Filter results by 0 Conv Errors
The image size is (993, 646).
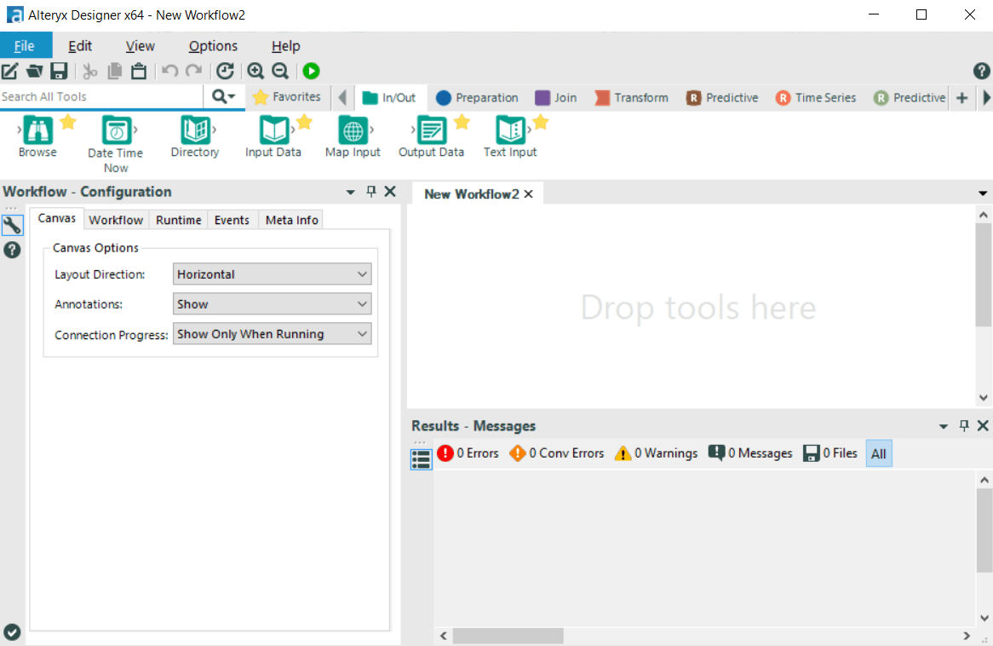click(557, 453)
